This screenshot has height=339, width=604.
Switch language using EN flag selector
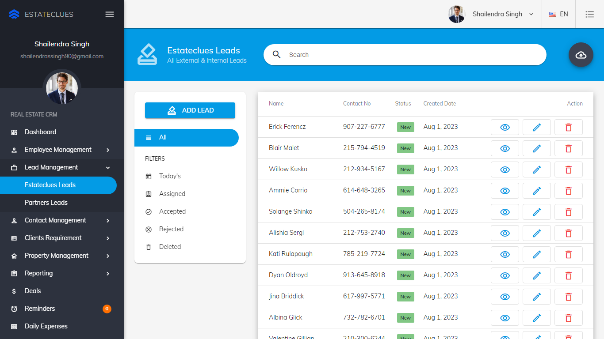coord(558,14)
